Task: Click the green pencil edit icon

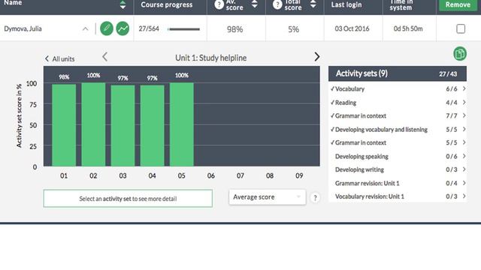Action: pos(107,28)
